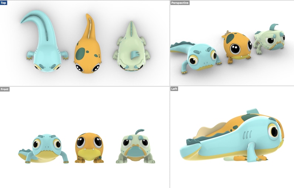
Task: Click the Perspective viewport label
Action: point(180,3)
